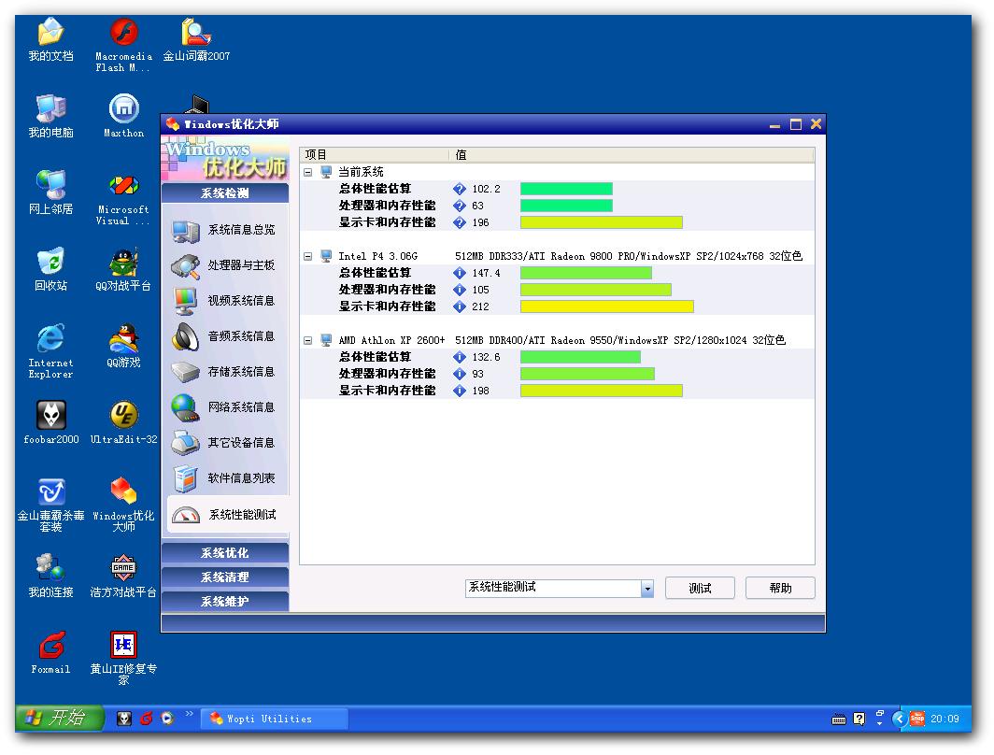Click the 开始 Start button
Viewport: 994px width, 755px height.
point(60,719)
